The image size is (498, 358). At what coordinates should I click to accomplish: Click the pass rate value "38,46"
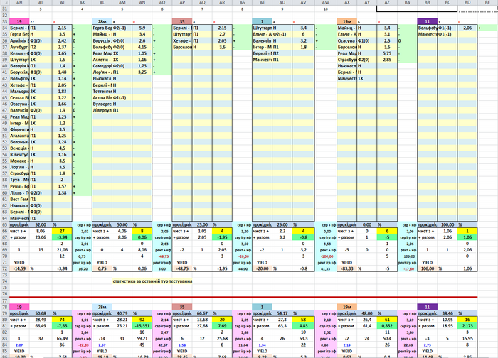click(x=447, y=313)
